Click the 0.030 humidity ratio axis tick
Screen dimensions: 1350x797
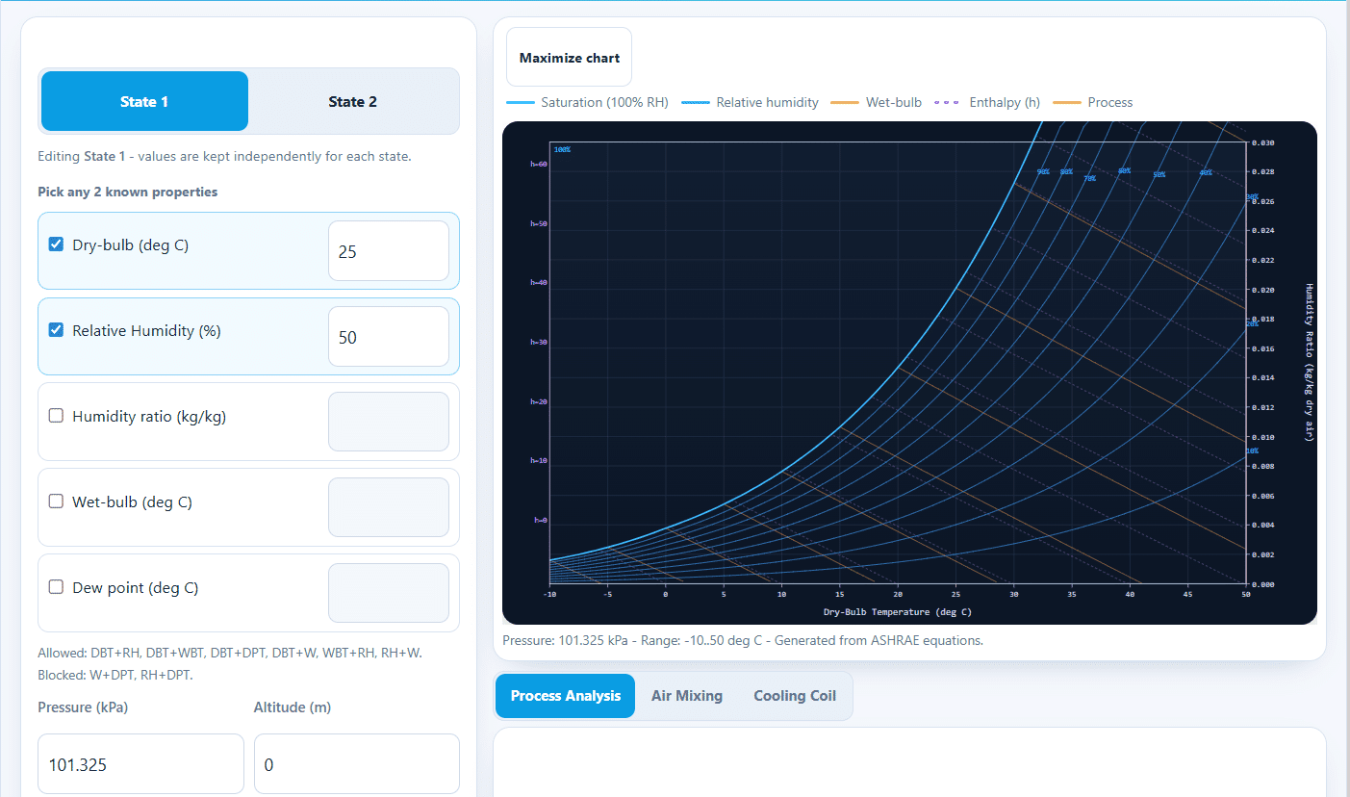[x=1262, y=142]
